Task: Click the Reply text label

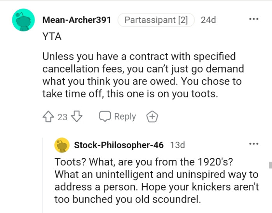Action: point(125,116)
